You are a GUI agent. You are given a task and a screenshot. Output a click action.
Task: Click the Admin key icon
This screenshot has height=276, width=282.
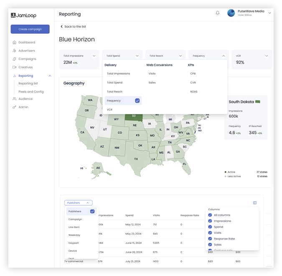click(x=14, y=107)
